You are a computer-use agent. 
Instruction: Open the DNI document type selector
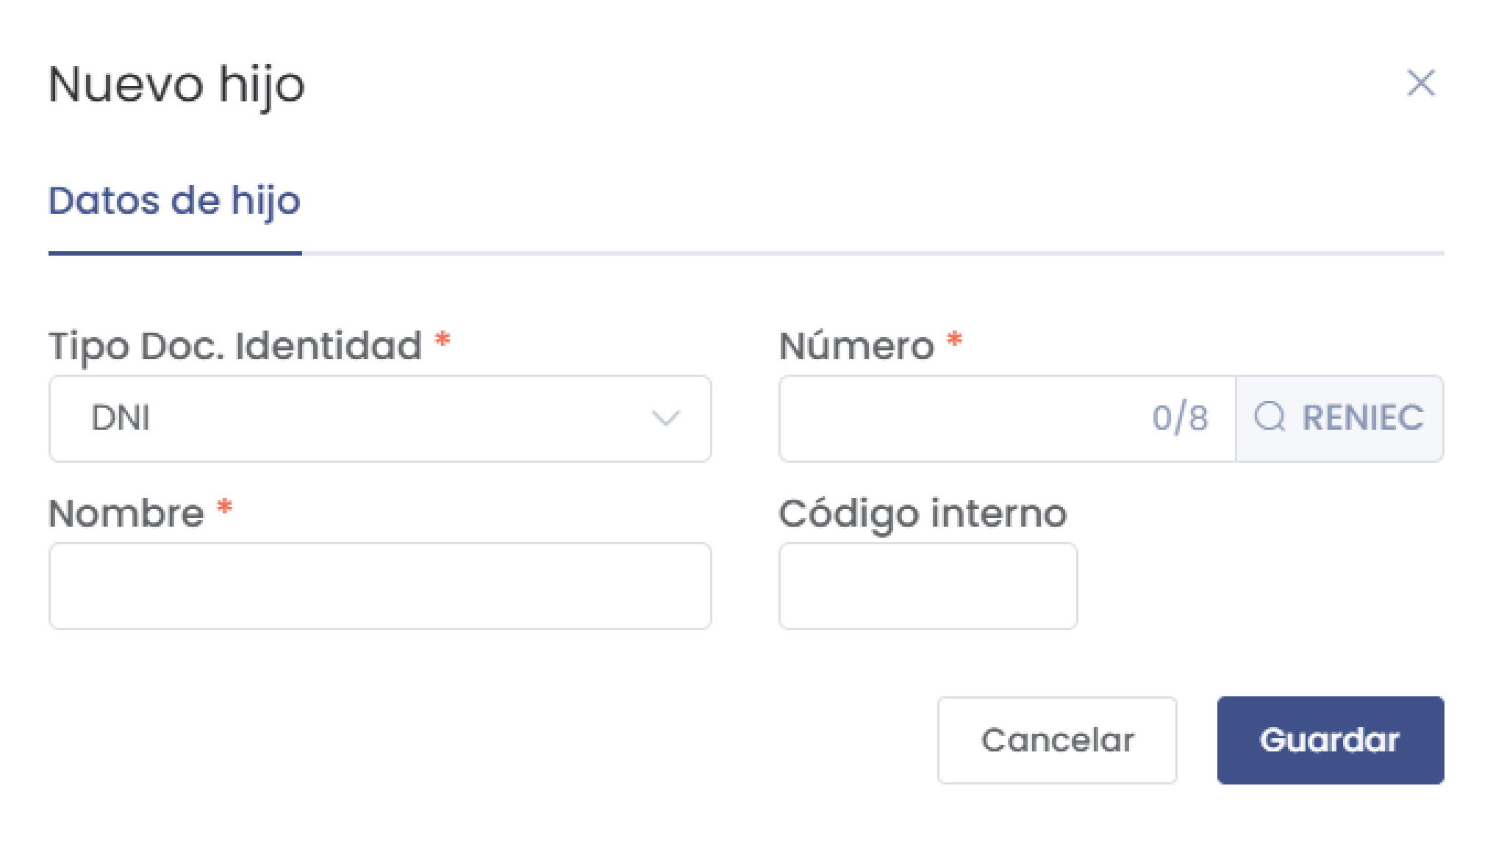coord(379,419)
